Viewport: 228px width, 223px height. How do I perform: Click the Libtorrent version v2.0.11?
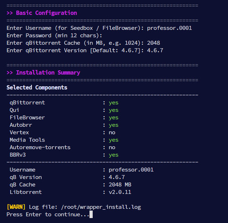[120, 192]
